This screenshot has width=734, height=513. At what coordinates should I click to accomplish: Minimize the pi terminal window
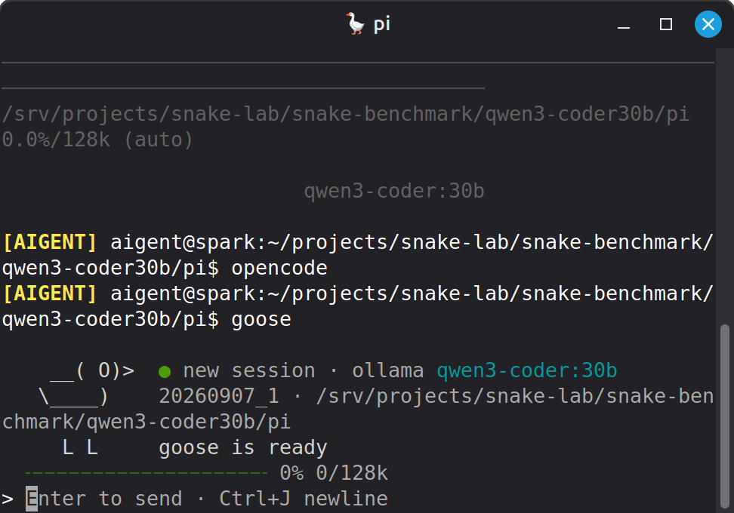624,24
